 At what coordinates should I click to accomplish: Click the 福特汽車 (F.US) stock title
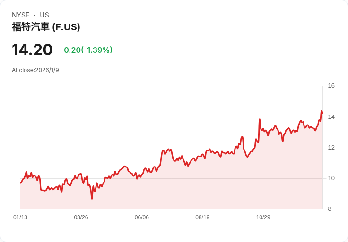(x=46, y=27)
